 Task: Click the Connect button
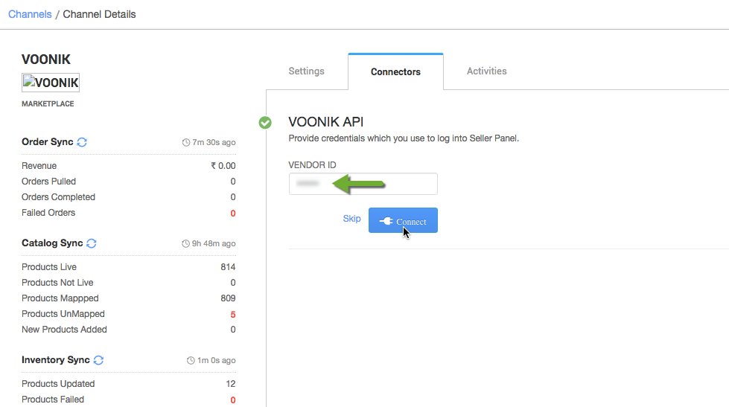tap(403, 220)
